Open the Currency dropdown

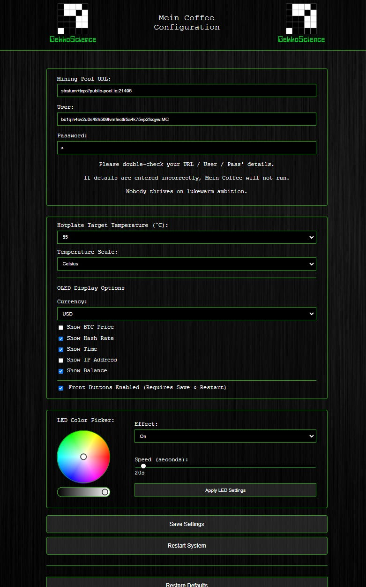coord(187,314)
